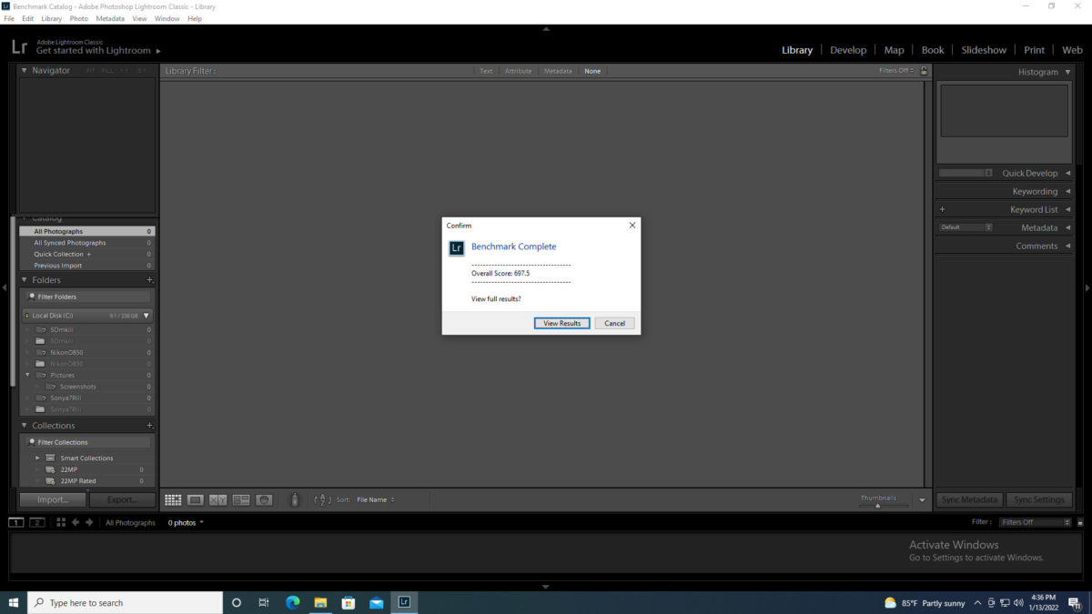Image resolution: width=1092 pixels, height=614 pixels.
Task: Select the Text library filter
Action: click(x=486, y=71)
